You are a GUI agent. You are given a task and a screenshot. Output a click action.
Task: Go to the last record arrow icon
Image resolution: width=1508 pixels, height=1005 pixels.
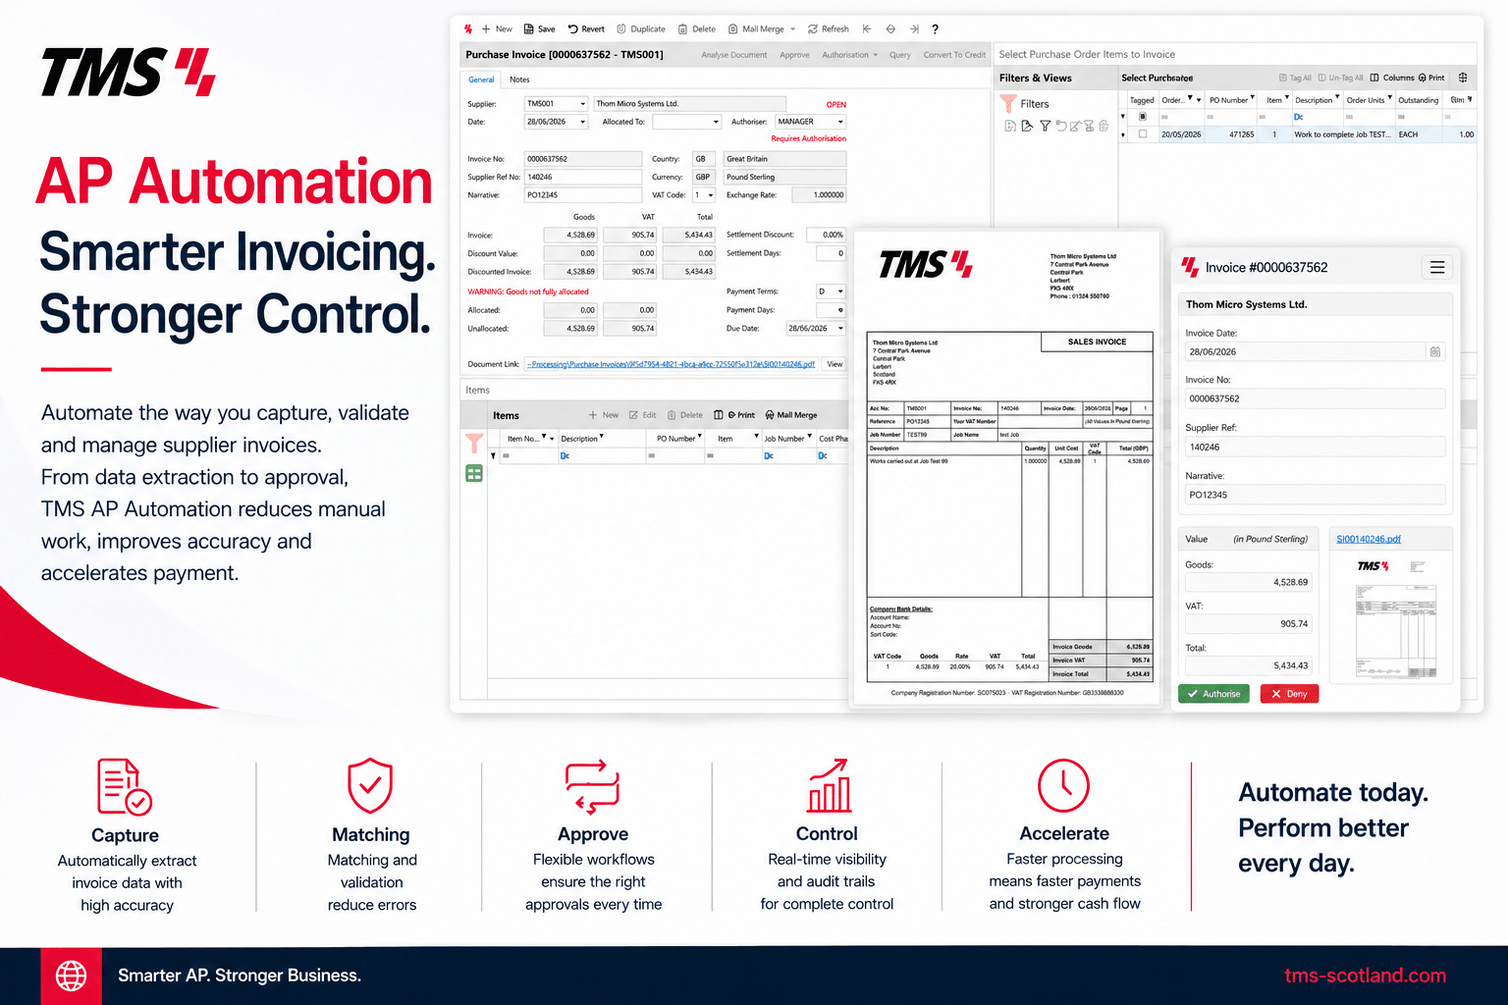click(x=914, y=29)
